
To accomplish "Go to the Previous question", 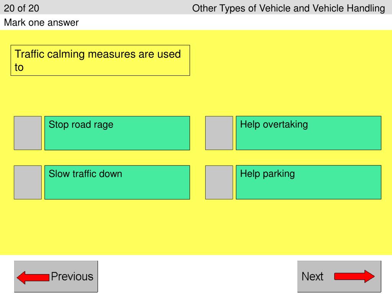I will click(x=56, y=276).
